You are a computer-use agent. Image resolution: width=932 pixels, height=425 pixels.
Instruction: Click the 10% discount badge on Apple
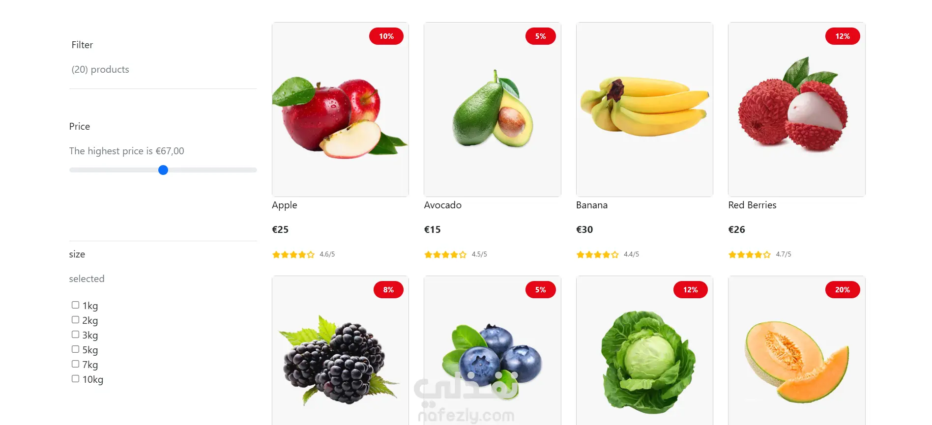coord(386,36)
